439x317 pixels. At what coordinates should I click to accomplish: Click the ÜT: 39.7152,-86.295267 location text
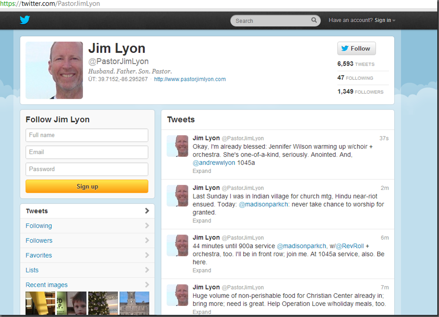click(118, 79)
